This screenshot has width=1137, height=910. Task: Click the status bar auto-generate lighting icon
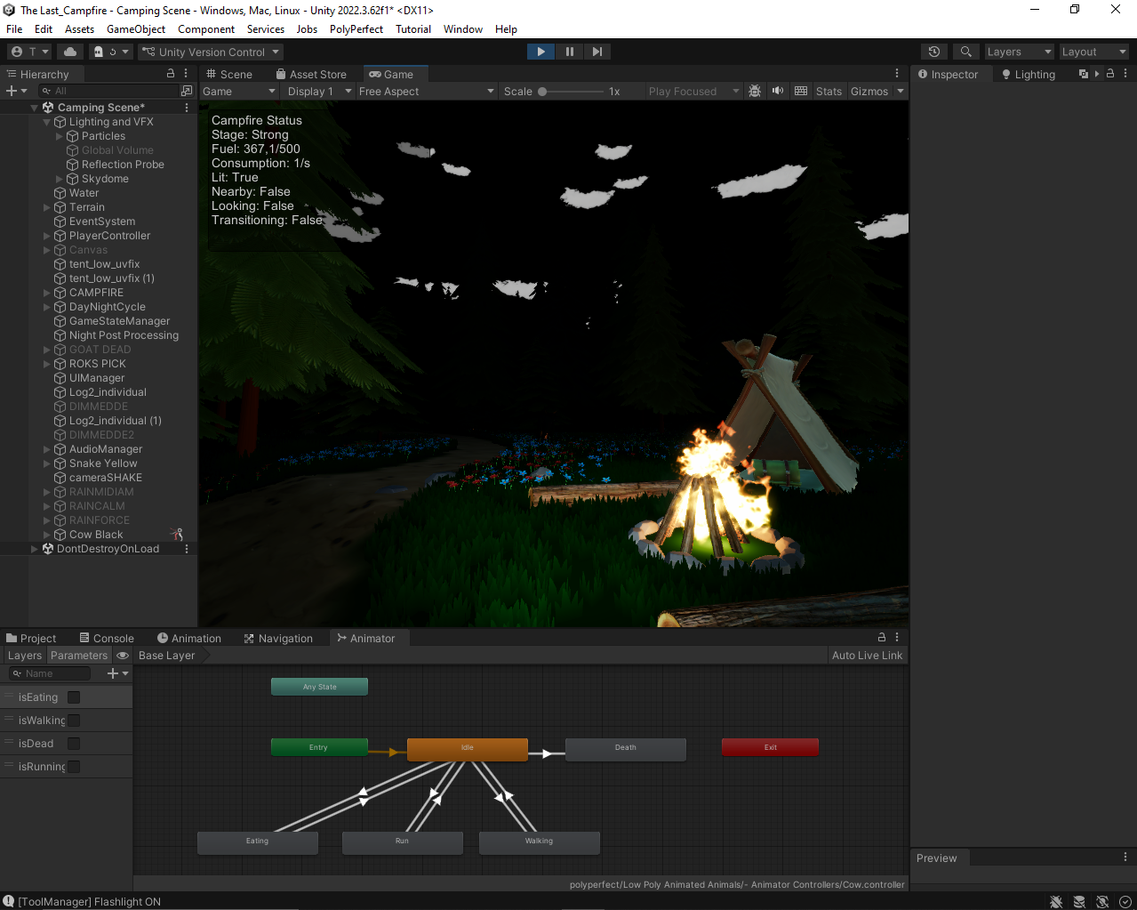tap(1102, 901)
